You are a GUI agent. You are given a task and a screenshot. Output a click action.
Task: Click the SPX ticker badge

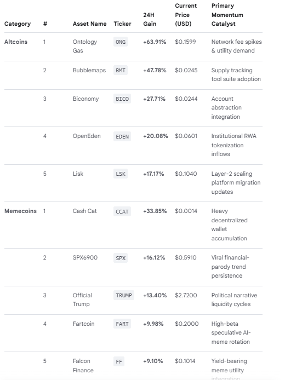[x=121, y=258]
